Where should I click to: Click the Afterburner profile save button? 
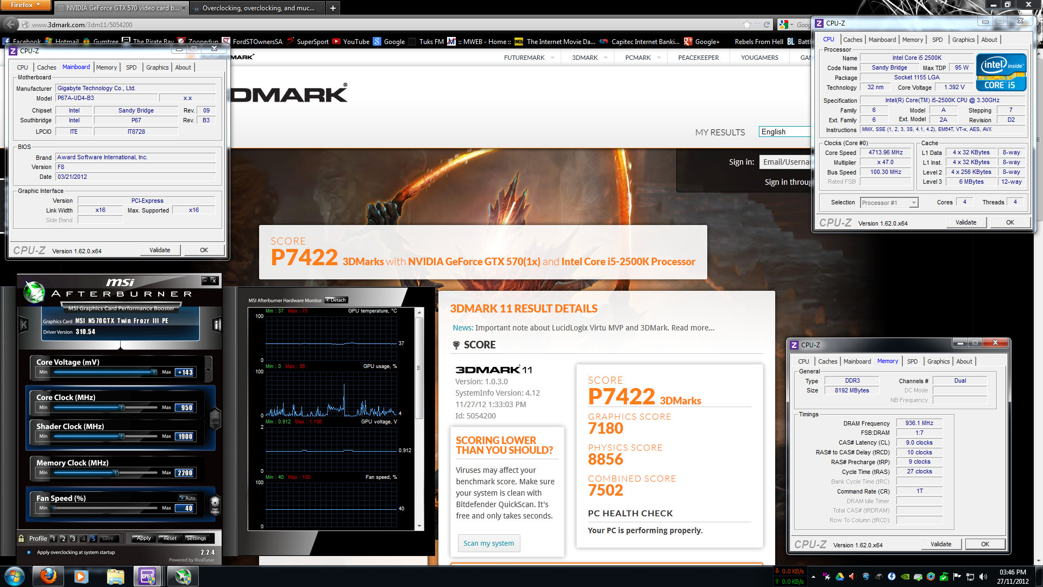pyautogui.click(x=108, y=539)
